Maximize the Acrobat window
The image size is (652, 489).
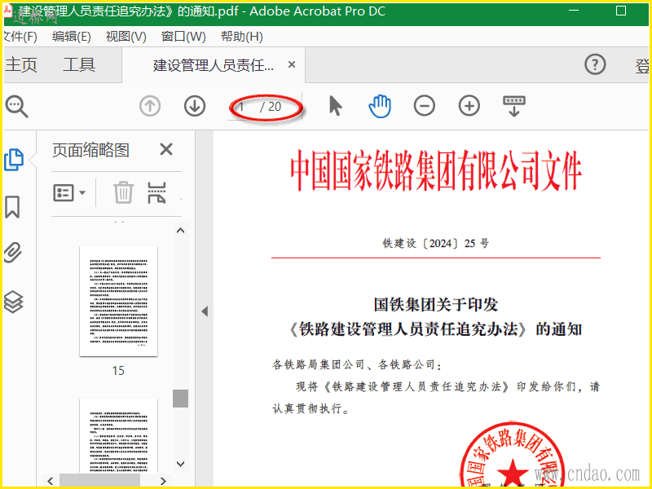point(621,11)
